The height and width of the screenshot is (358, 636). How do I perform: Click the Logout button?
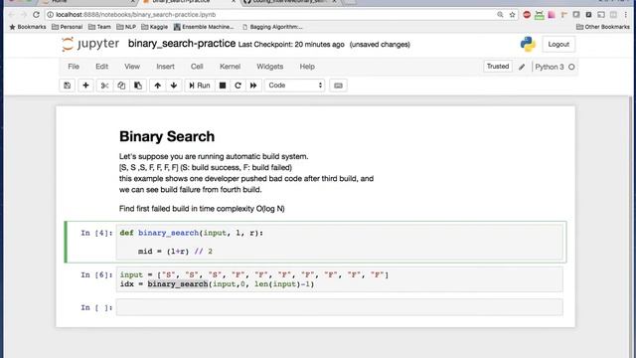coord(558,44)
